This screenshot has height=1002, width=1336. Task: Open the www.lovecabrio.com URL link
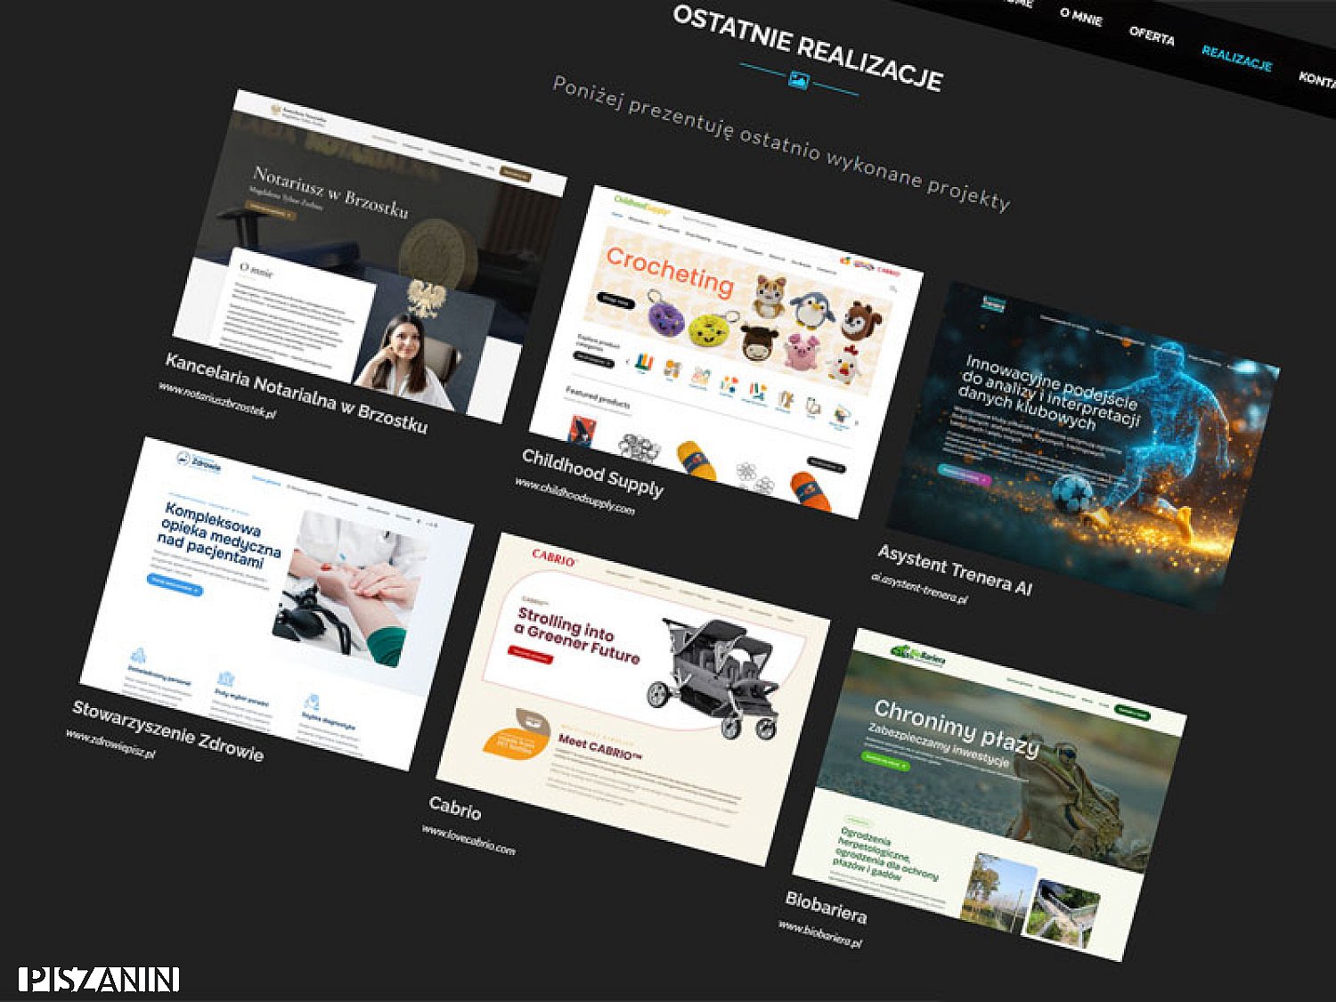click(468, 840)
